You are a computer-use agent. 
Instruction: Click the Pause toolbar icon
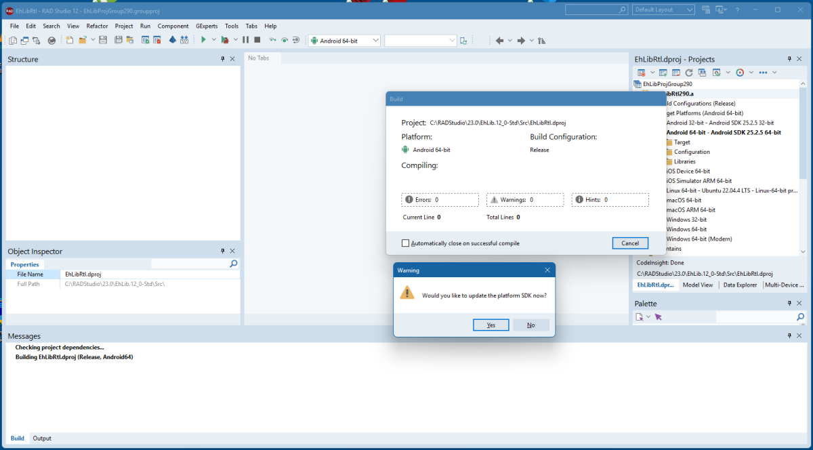[246, 41]
